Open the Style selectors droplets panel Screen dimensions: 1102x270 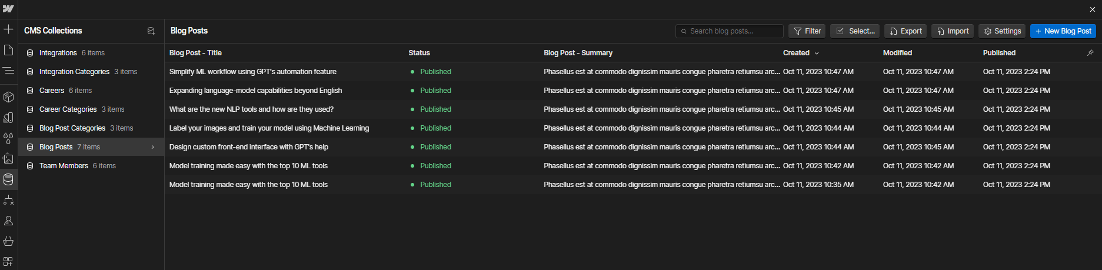pyautogui.click(x=8, y=138)
